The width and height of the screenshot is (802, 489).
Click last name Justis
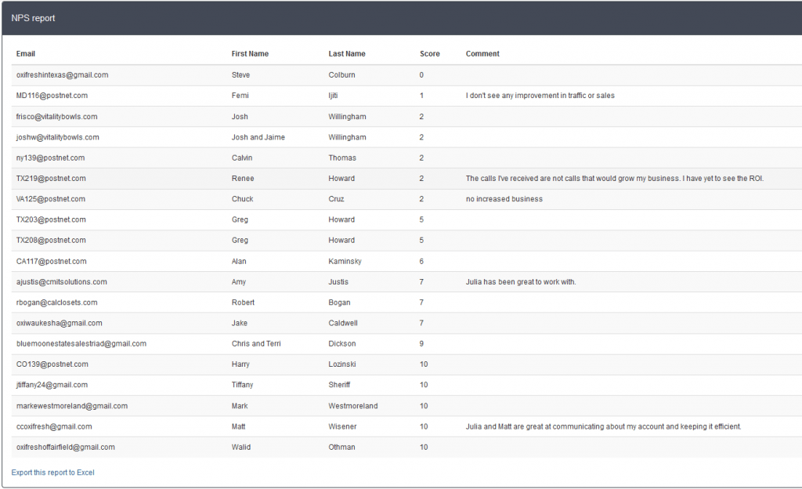click(x=338, y=282)
